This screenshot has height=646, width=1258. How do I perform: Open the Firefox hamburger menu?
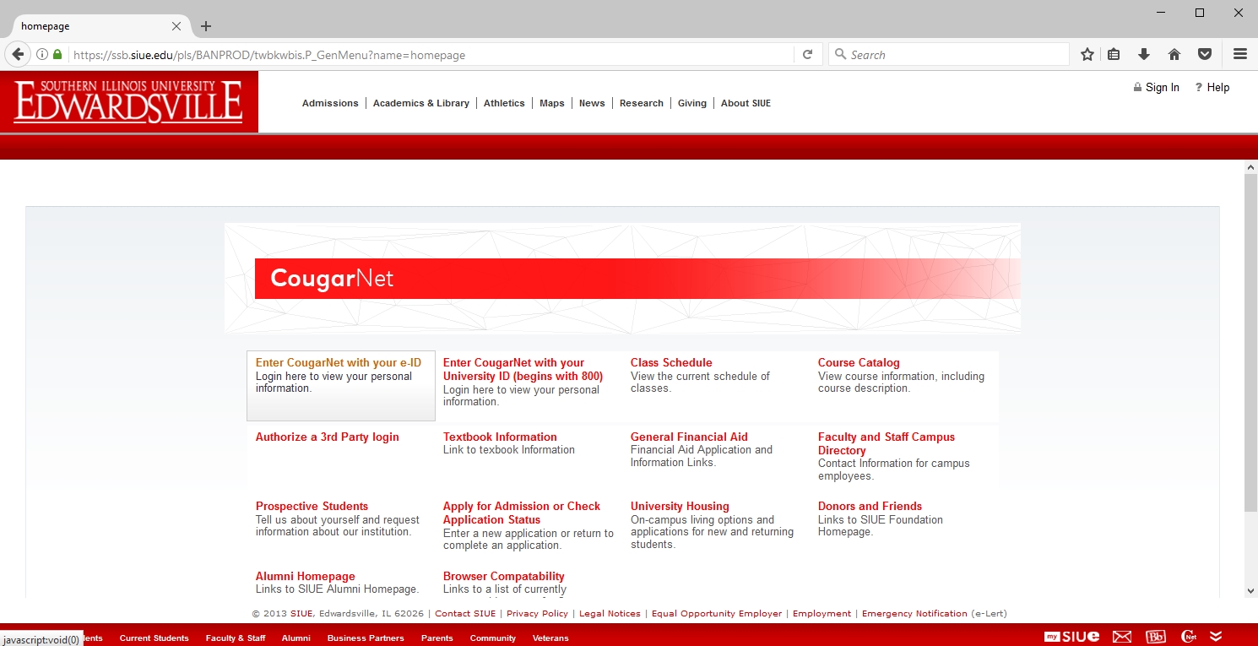pyautogui.click(x=1239, y=54)
